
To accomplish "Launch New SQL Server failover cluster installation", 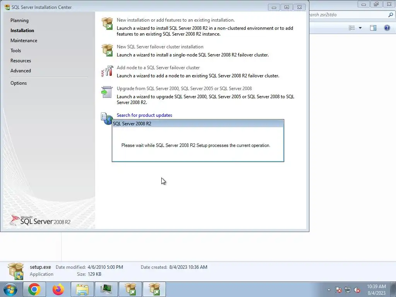I will point(160,47).
